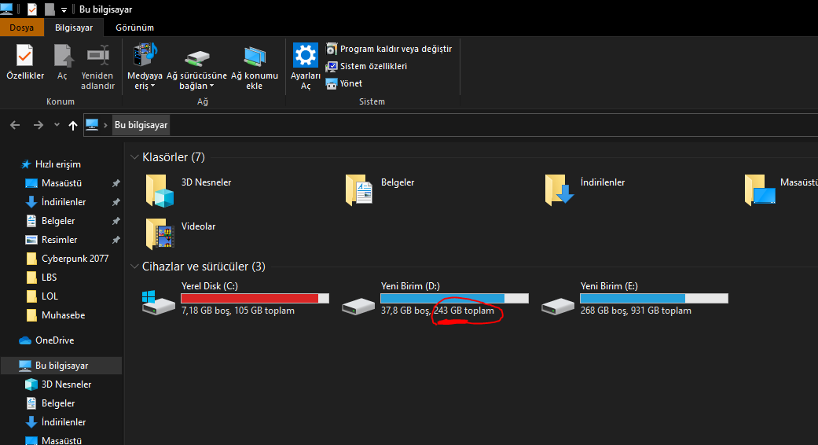This screenshot has width=818, height=445.
Task: Open the Medyaya eriş media menu
Action: 145,67
